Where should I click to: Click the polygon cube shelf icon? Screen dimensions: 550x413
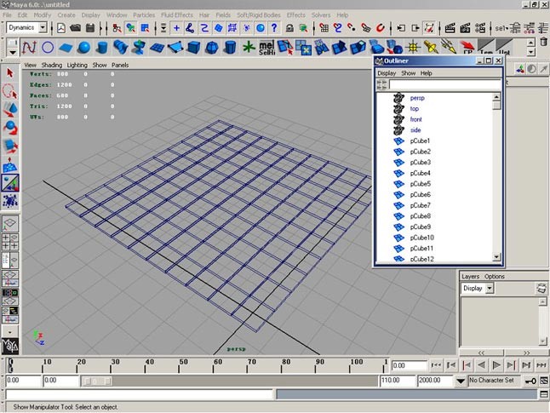[x=193, y=47]
